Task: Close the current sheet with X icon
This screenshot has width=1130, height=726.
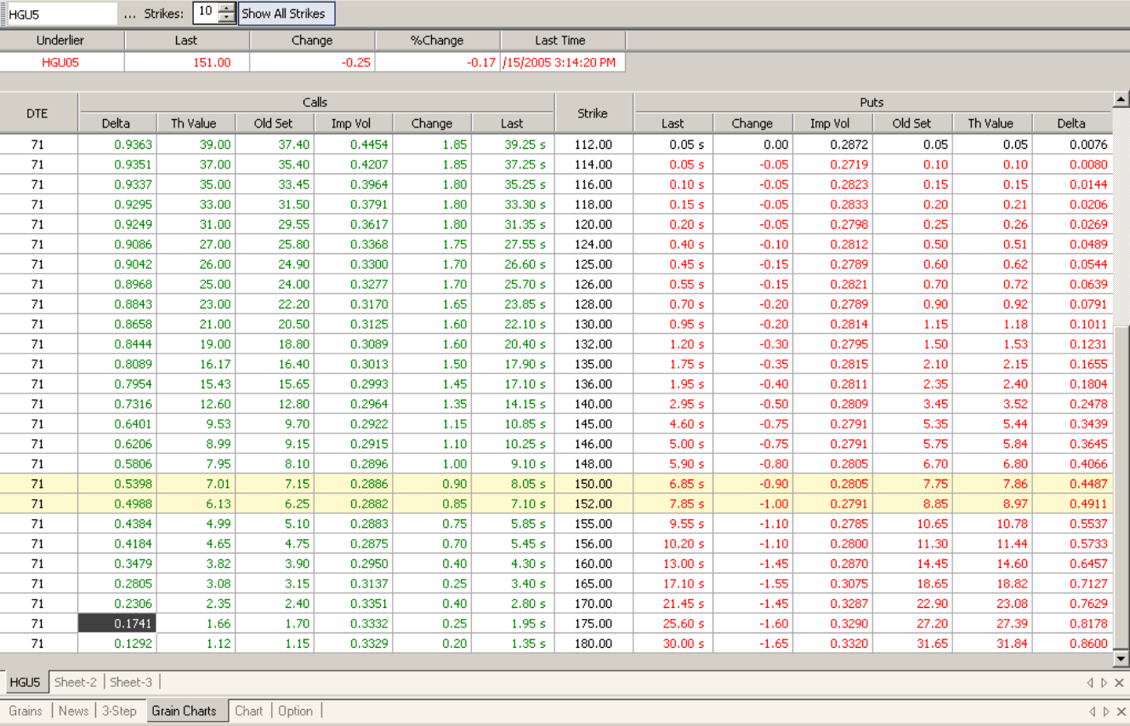Action: click(x=1119, y=683)
